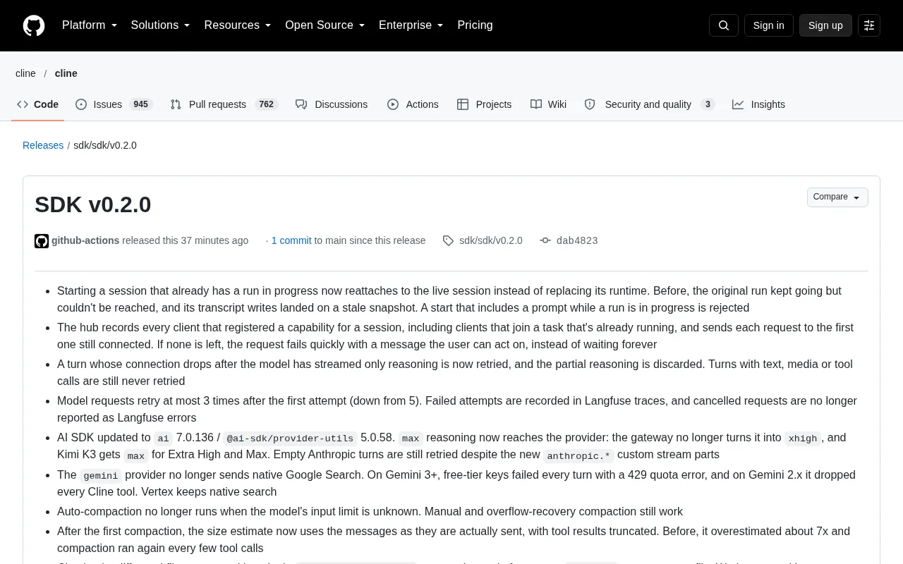The image size is (903, 564).
Task: View the 1 commit link
Action: tap(291, 240)
